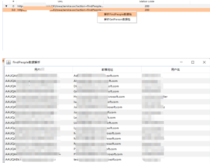
Task: Click the first column header starting with 用户
Action: coord(38,70)
